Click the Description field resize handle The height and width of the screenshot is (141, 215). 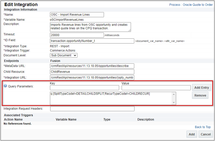point(129,30)
